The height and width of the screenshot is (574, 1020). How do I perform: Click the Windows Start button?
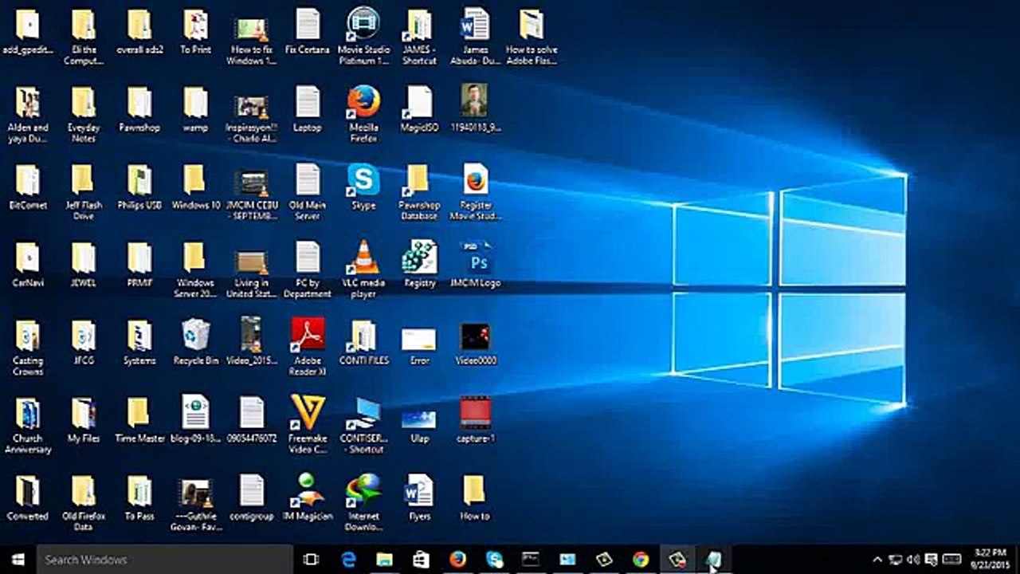pos(18,560)
